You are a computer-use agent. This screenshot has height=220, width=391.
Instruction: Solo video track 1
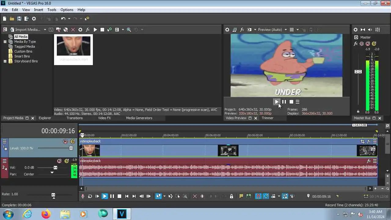73,141
